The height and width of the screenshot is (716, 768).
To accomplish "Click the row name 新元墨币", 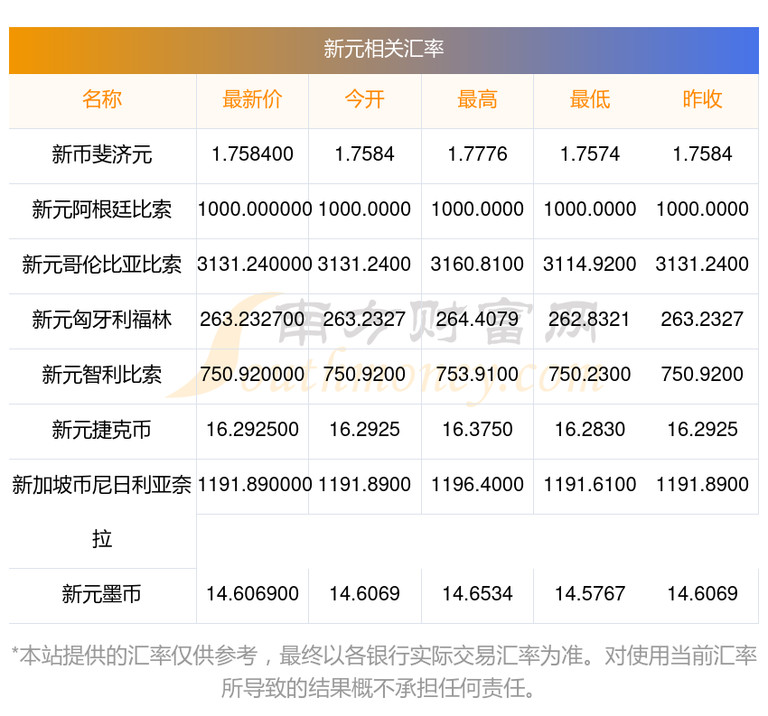I will pyautogui.click(x=102, y=594).
